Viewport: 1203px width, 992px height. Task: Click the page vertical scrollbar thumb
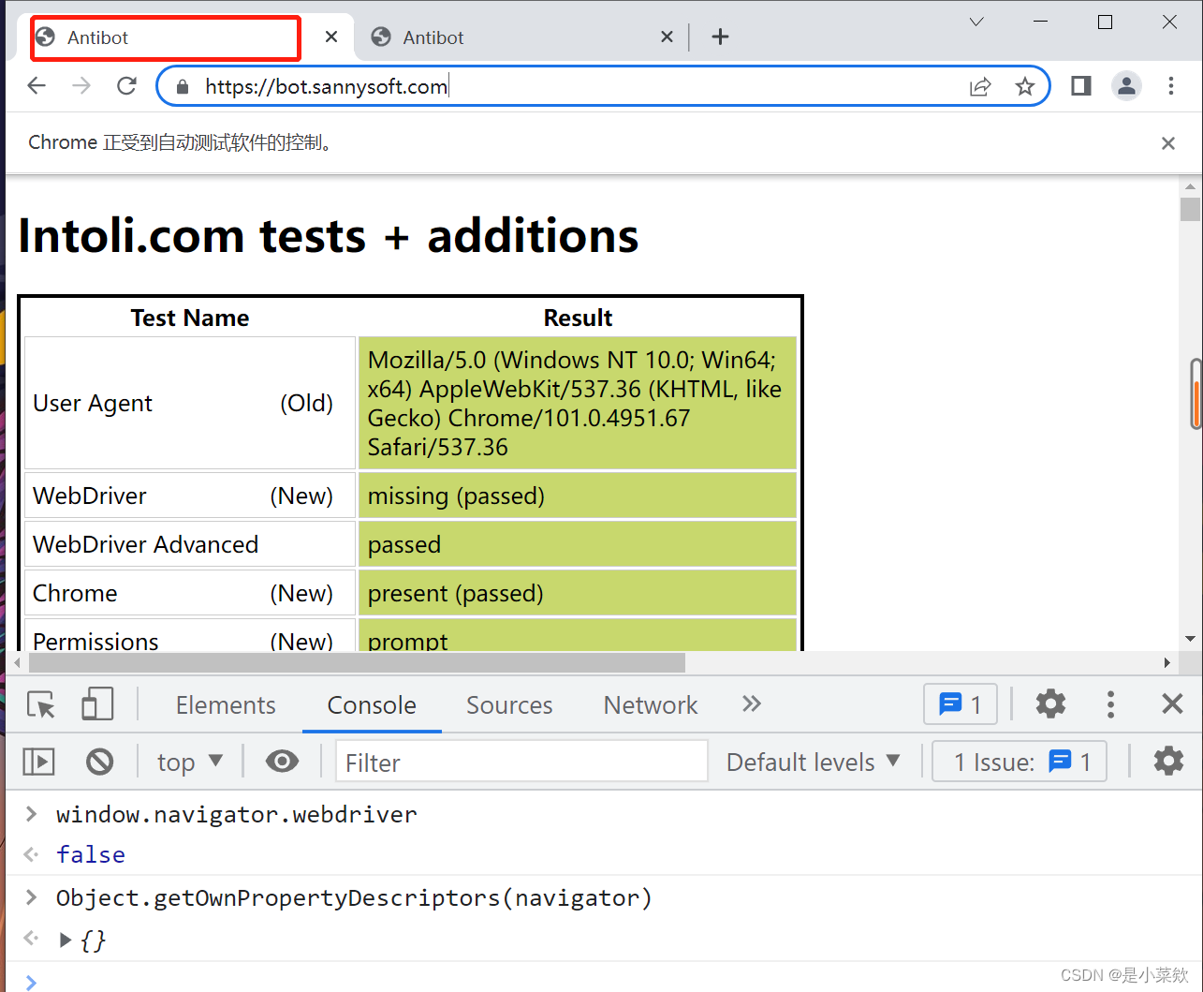1190,209
